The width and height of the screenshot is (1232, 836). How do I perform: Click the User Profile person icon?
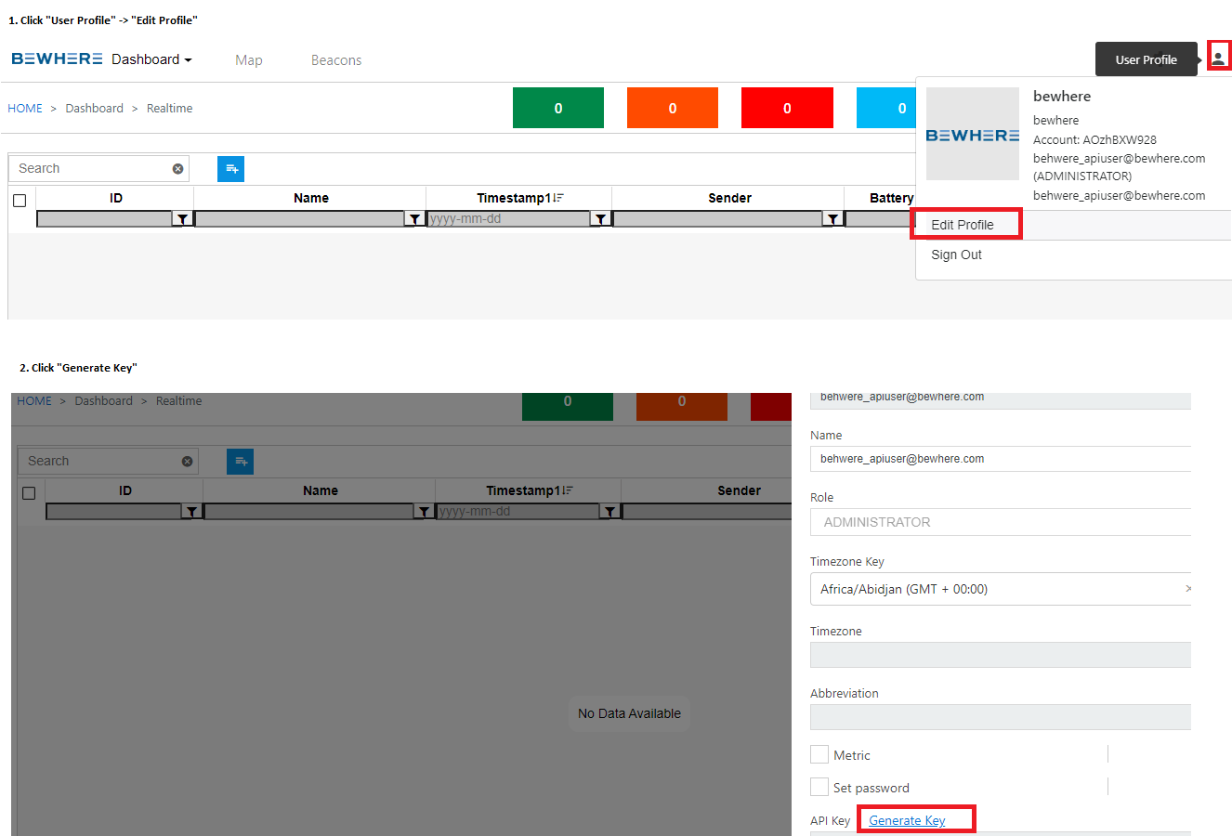pyautogui.click(x=1218, y=56)
